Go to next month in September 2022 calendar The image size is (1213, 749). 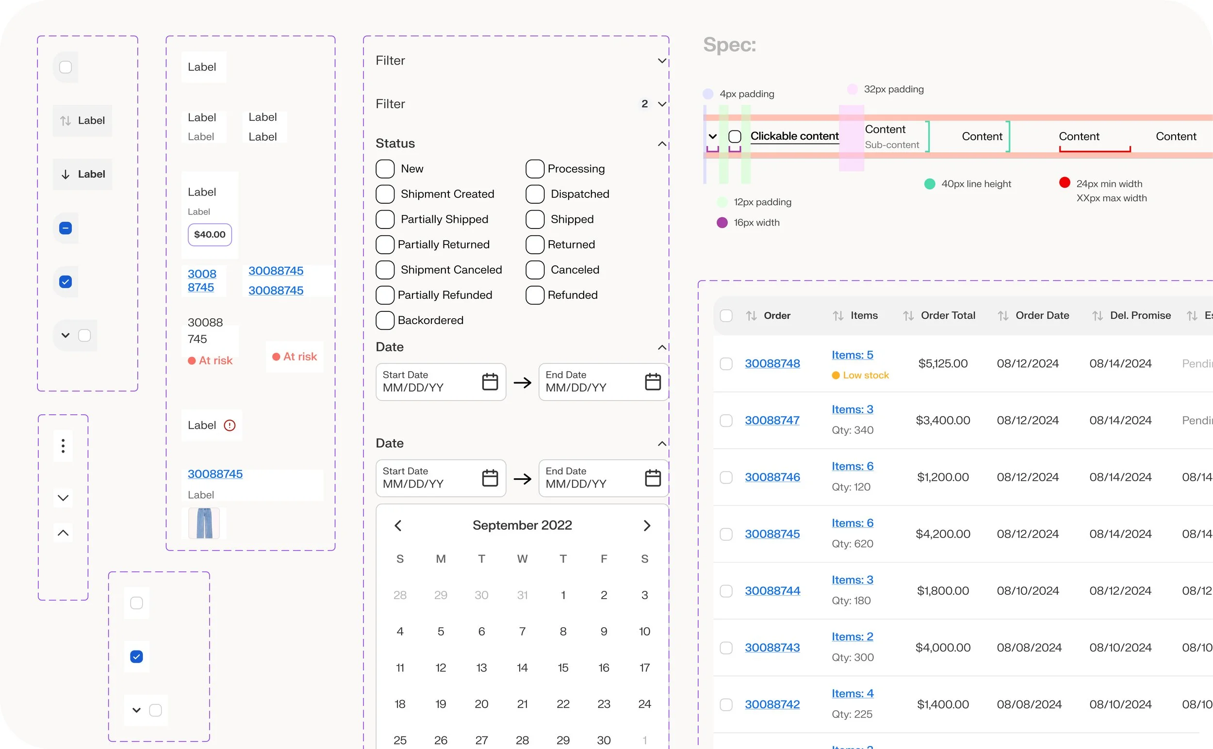[x=646, y=525]
